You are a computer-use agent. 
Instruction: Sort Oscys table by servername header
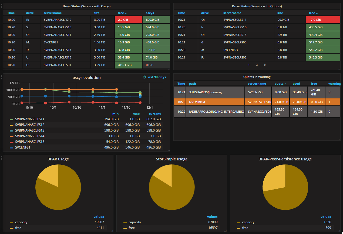tap(53, 13)
